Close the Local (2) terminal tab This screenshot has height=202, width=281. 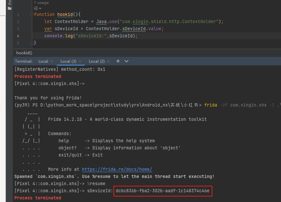(x=108, y=61)
